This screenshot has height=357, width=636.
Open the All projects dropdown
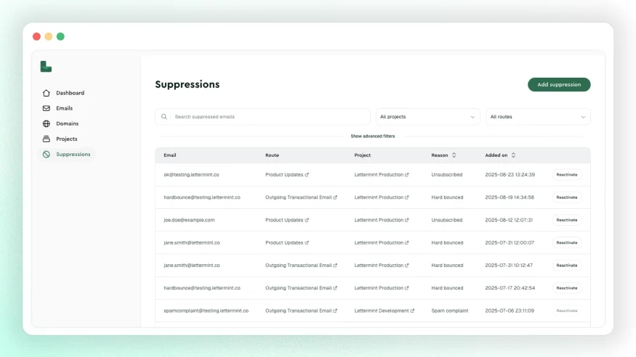coord(428,117)
